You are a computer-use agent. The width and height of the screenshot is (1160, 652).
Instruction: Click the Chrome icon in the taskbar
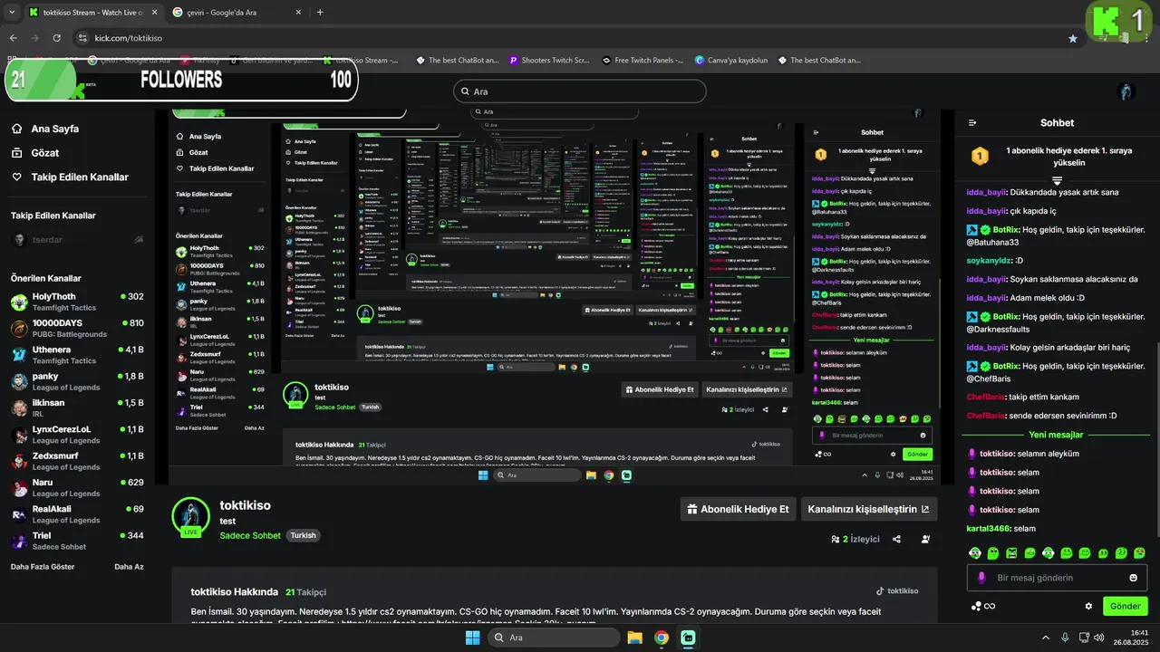click(x=662, y=638)
